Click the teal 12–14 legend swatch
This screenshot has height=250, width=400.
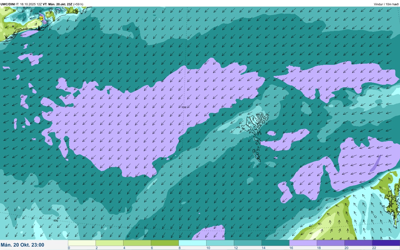click(248, 243)
